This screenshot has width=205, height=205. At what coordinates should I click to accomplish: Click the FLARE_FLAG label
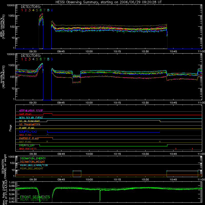point(27,128)
